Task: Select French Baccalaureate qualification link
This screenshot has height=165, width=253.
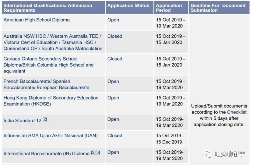Action: pyautogui.click(x=46, y=84)
